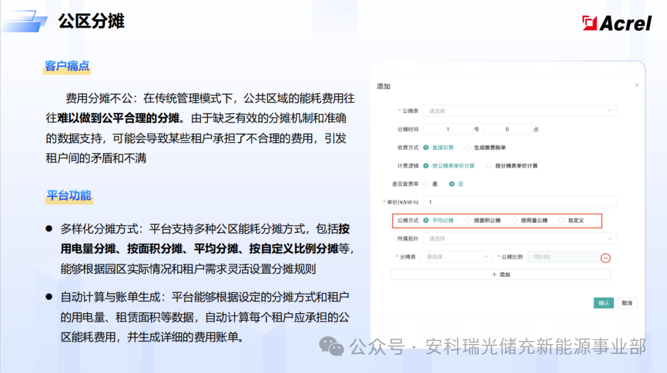Select the 按面积公摊 sharing method
The width and height of the screenshot is (667, 373).
pyautogui.click(x=483, y=221)
